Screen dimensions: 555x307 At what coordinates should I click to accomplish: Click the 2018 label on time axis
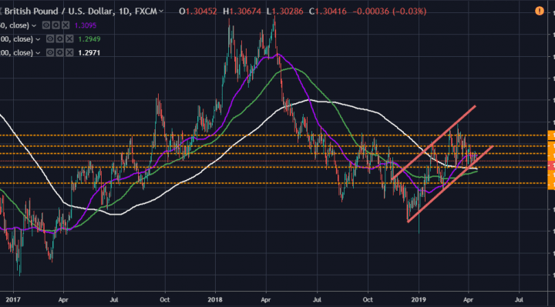[x=215, y=299]
